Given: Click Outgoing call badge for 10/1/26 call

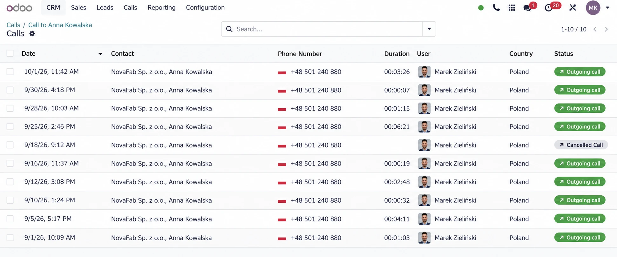Looking at the screenshot, I should [x=580, y=72].
